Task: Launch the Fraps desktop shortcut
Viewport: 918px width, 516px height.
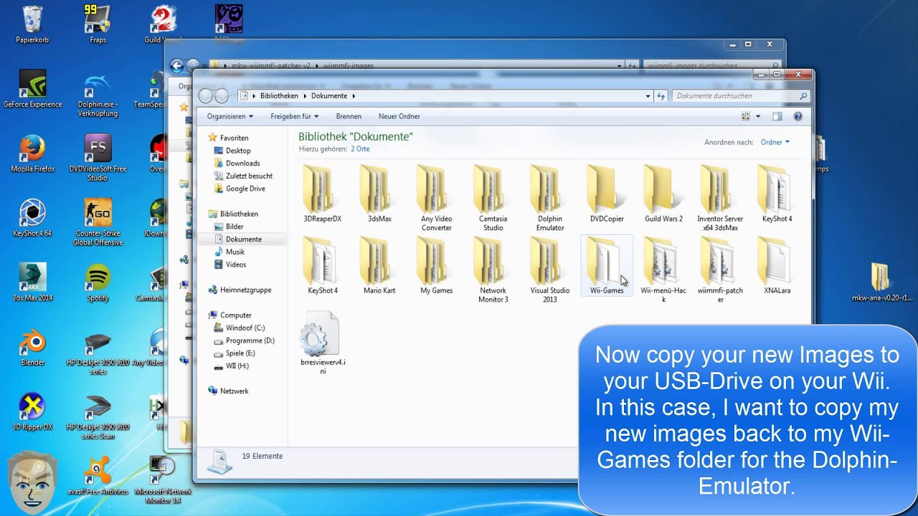Action: click(x=98, y=24)
